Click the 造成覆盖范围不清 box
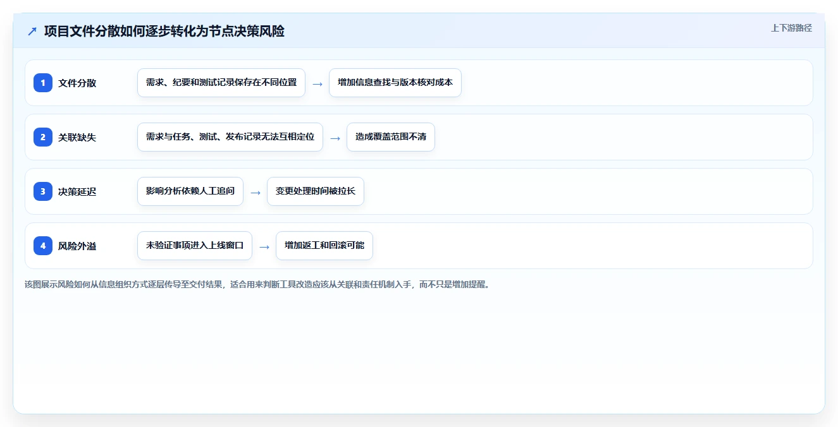Screen dimensions: 838x427 [391, 137]
